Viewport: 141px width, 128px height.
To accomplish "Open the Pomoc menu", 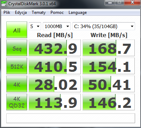I will 57,12.
